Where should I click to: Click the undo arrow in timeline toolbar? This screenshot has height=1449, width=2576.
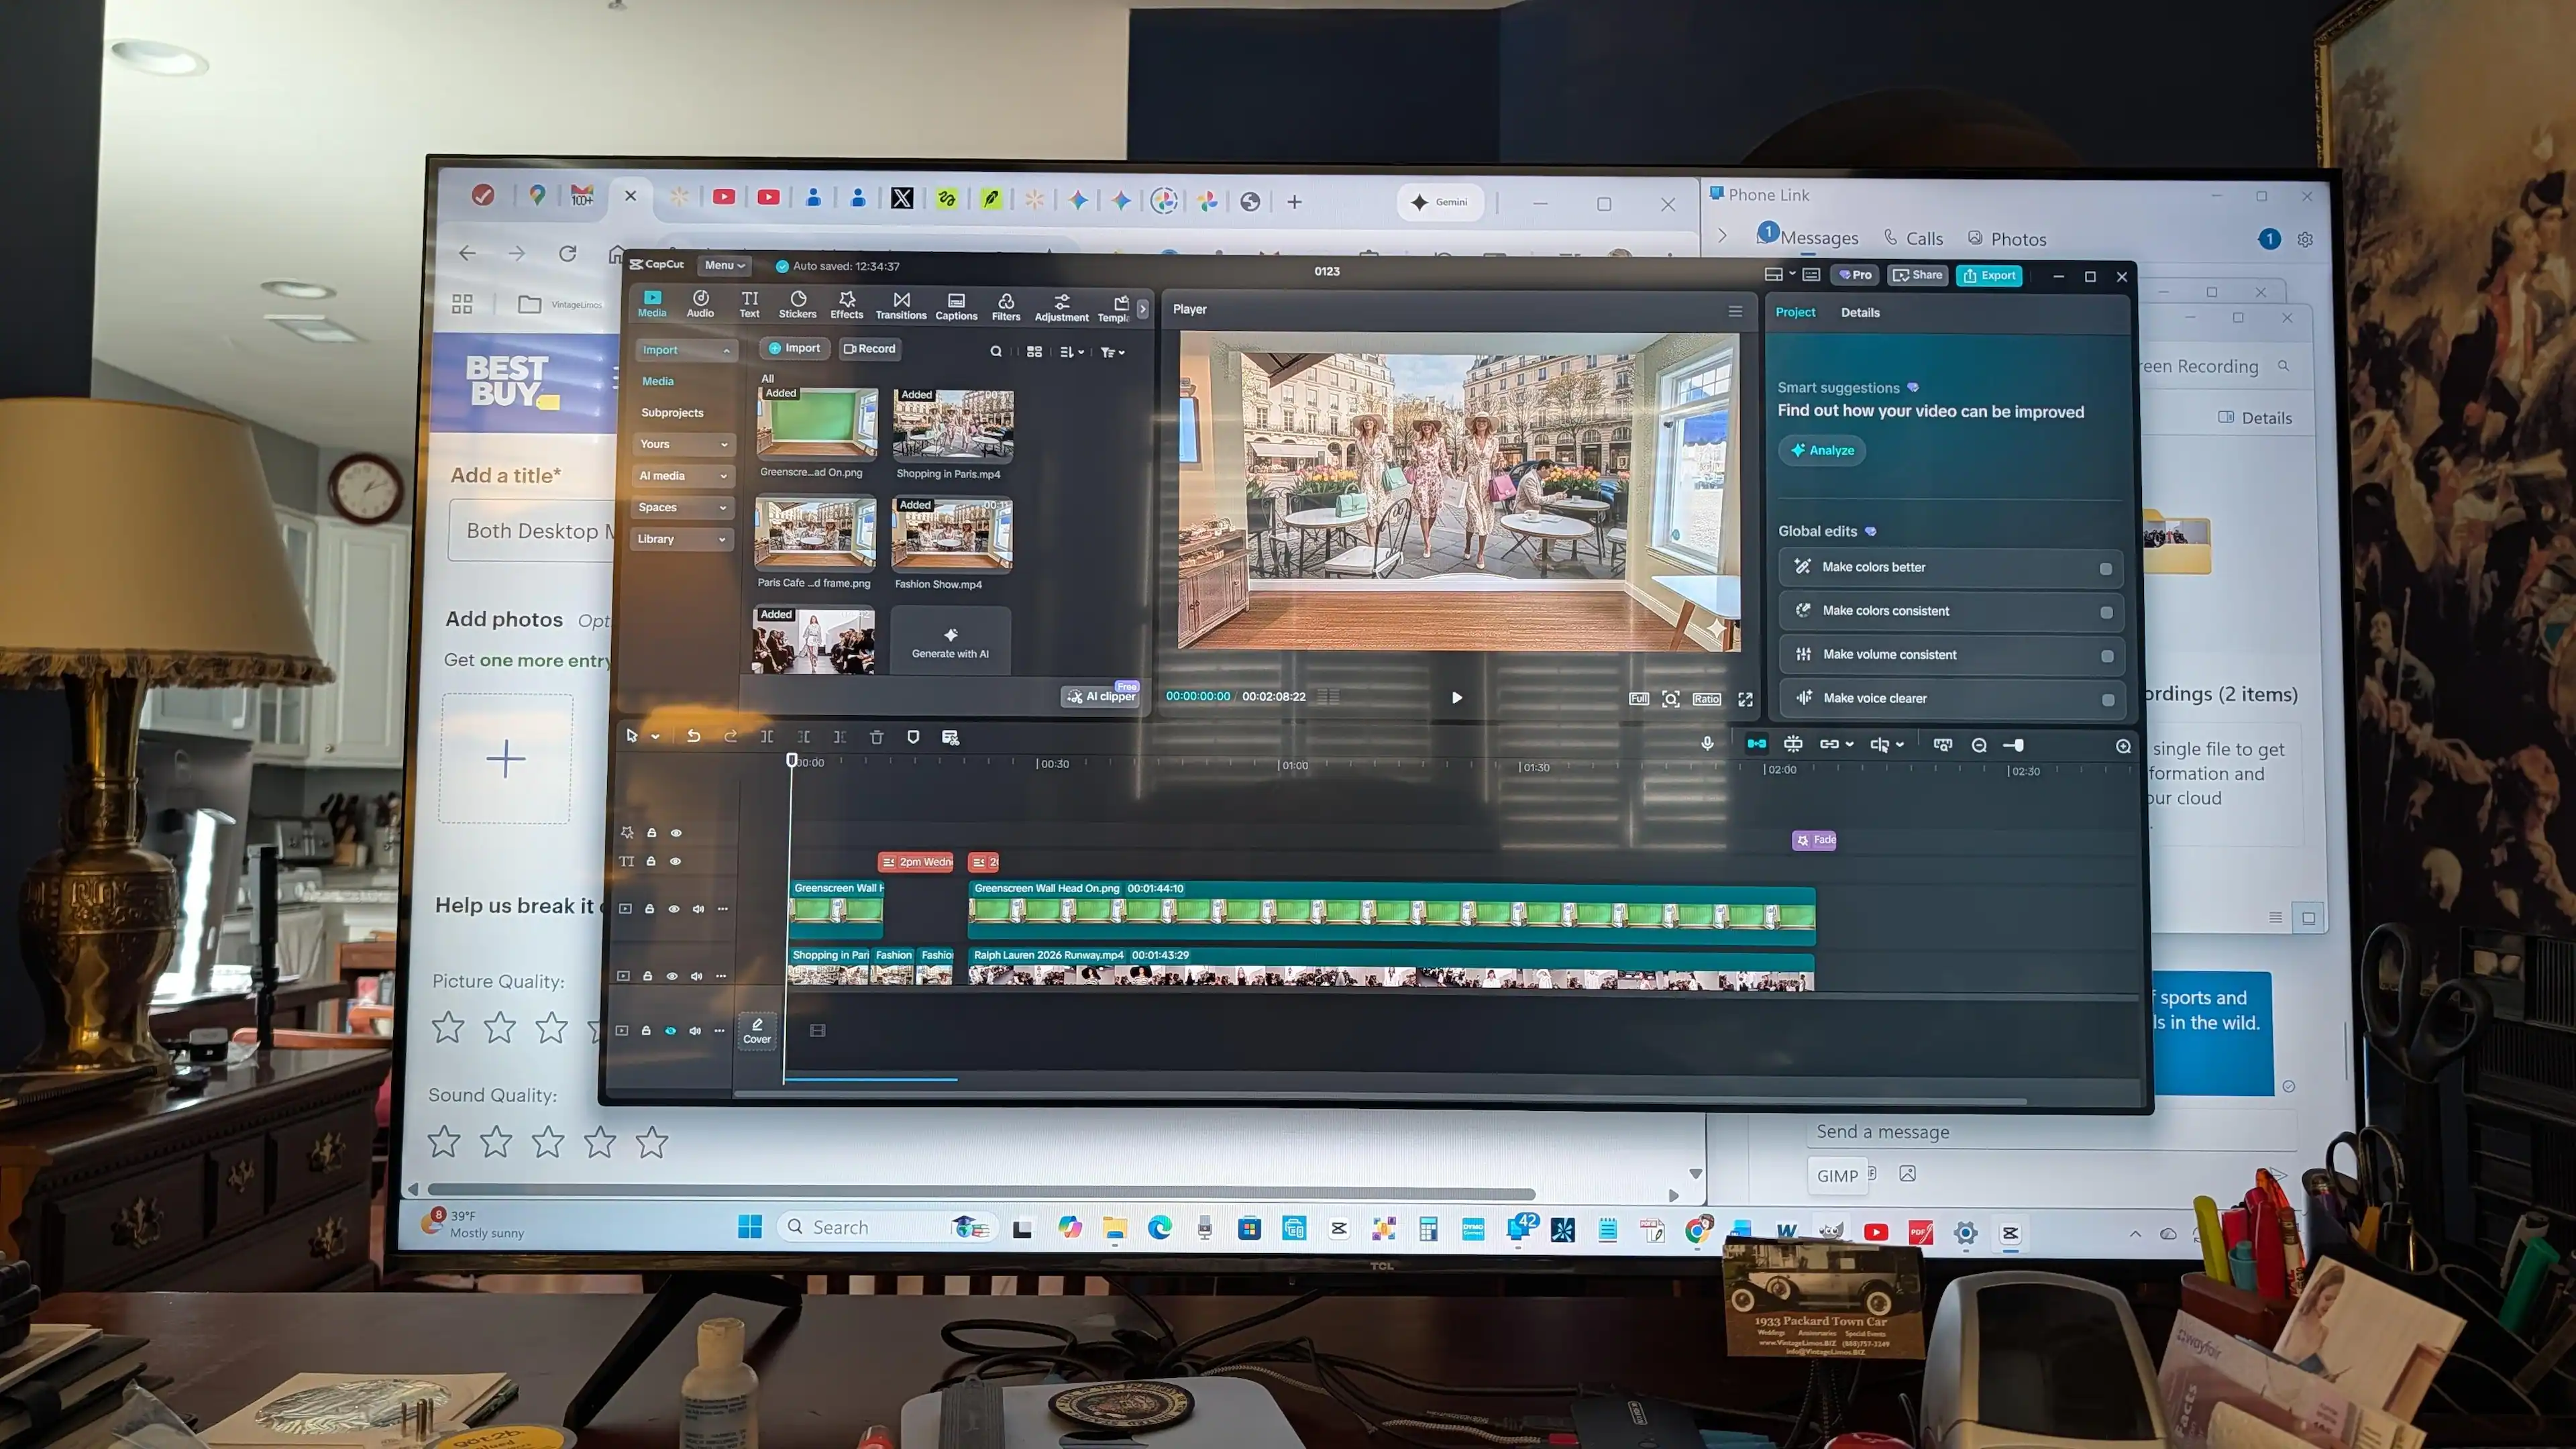[x=693, y=736]
